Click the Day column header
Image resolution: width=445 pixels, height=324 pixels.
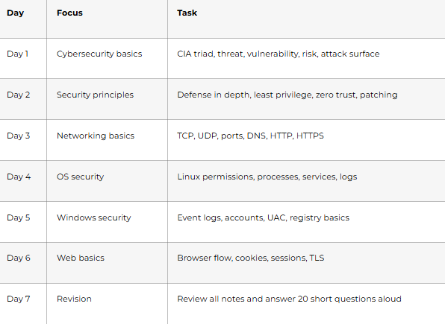tap(16, 13)
